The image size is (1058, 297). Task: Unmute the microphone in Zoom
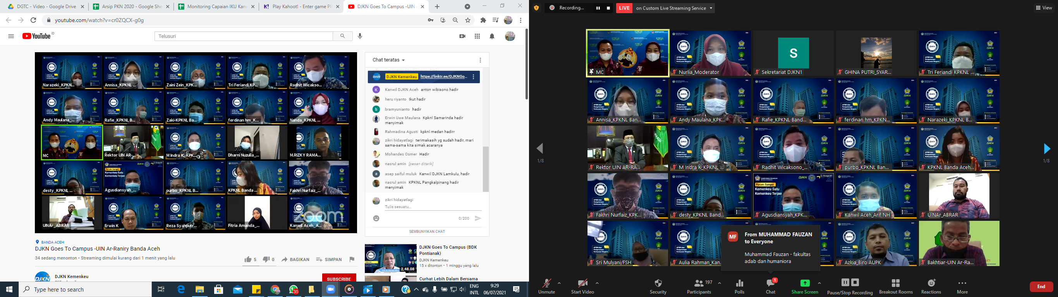click(x=546, y=286)
